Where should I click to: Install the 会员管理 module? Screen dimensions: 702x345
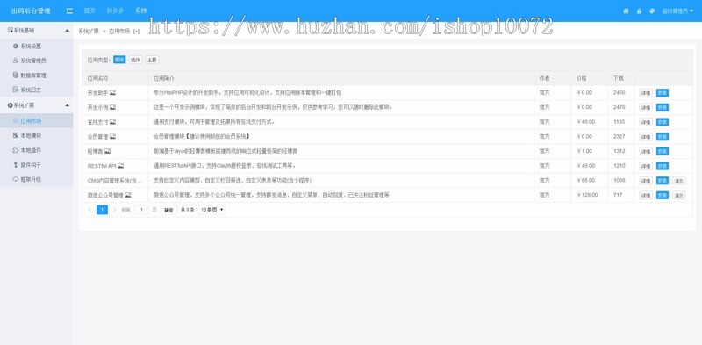663,137
